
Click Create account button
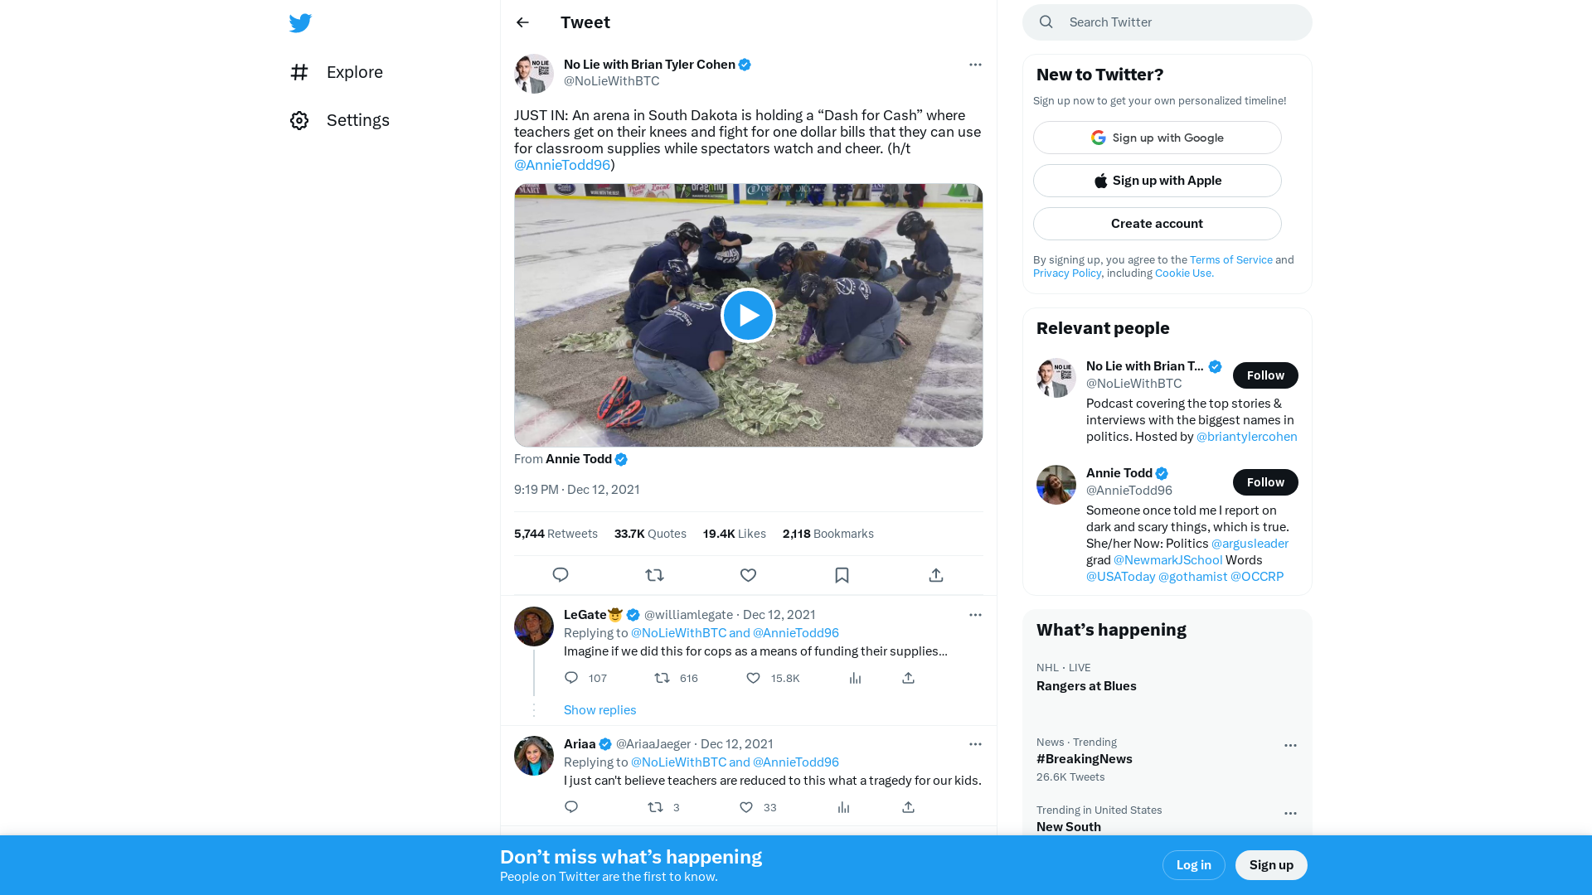pyautogui.click(x=1157, y=224)
